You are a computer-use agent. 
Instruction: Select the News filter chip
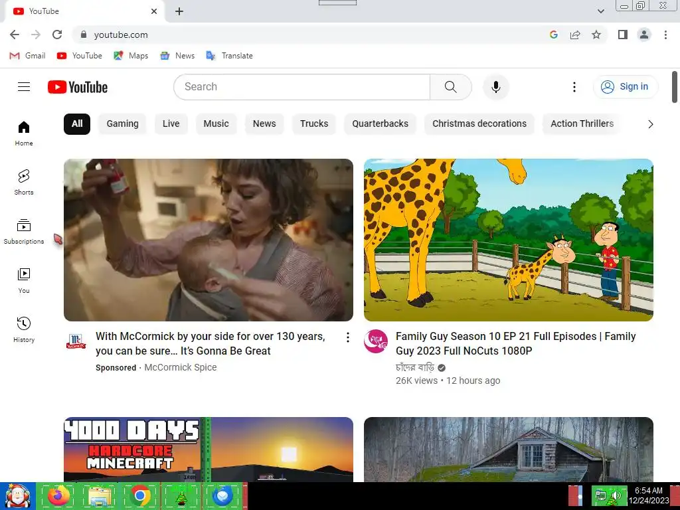coord(264,124)
